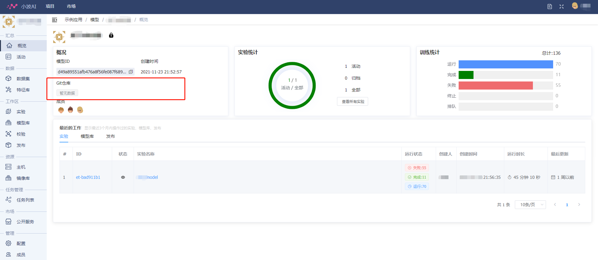Open 发布 in the sidebar
This screenshot has width=598, height=260.
23,145
